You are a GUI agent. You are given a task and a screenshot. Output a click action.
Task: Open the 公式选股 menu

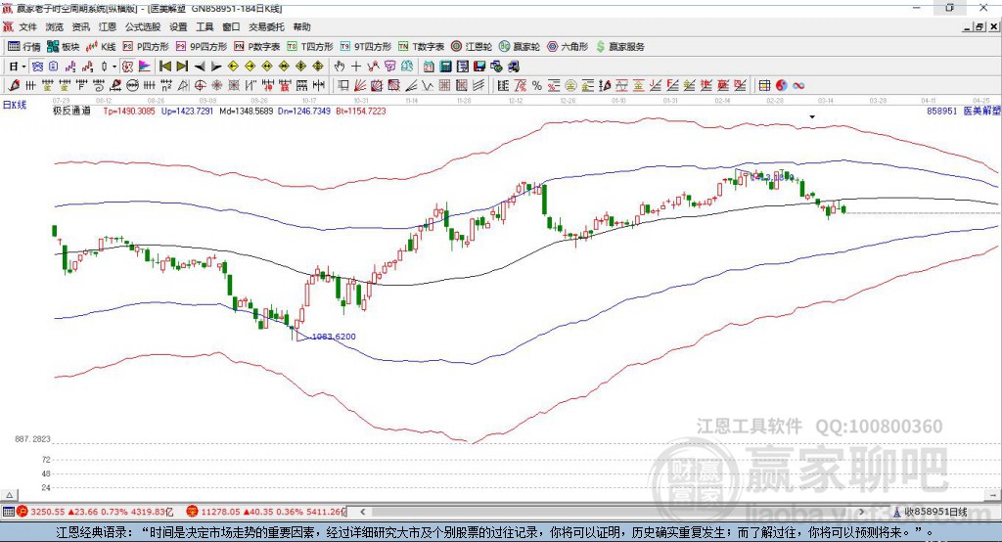[x=143, y=26]
